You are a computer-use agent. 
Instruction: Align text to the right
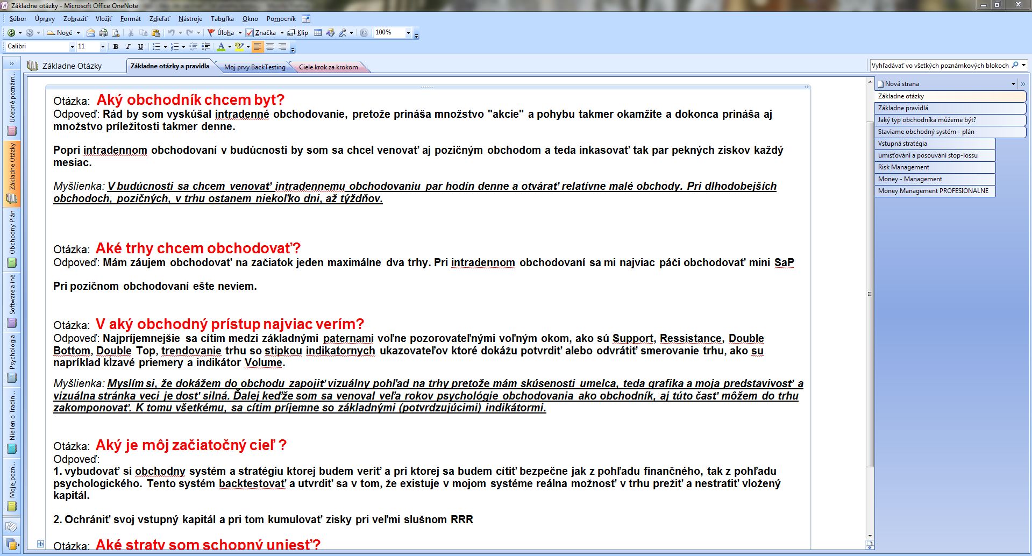pyautogui.click(x=282, y=47)
